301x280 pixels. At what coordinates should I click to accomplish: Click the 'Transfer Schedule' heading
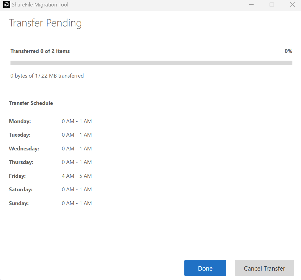click(31, 103)
